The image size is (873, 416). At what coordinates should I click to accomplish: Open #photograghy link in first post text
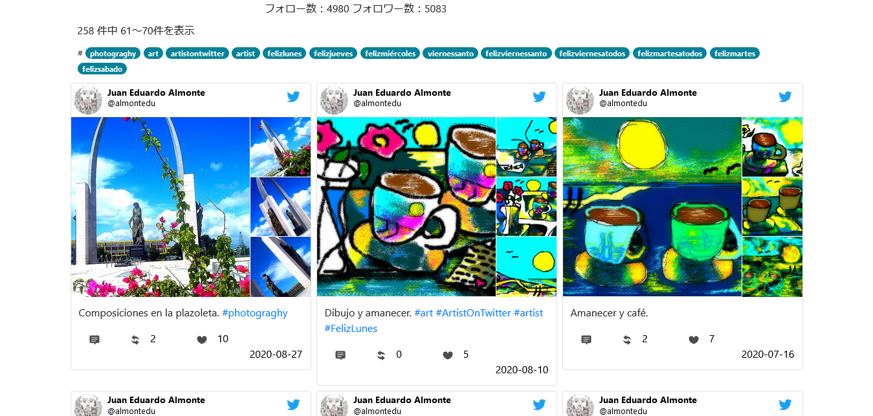click(254, 313)
